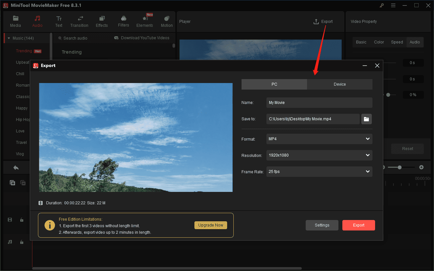This screenshot has height=271, width=434.
Task: Open the Transition panel
Action: [79, 21]
